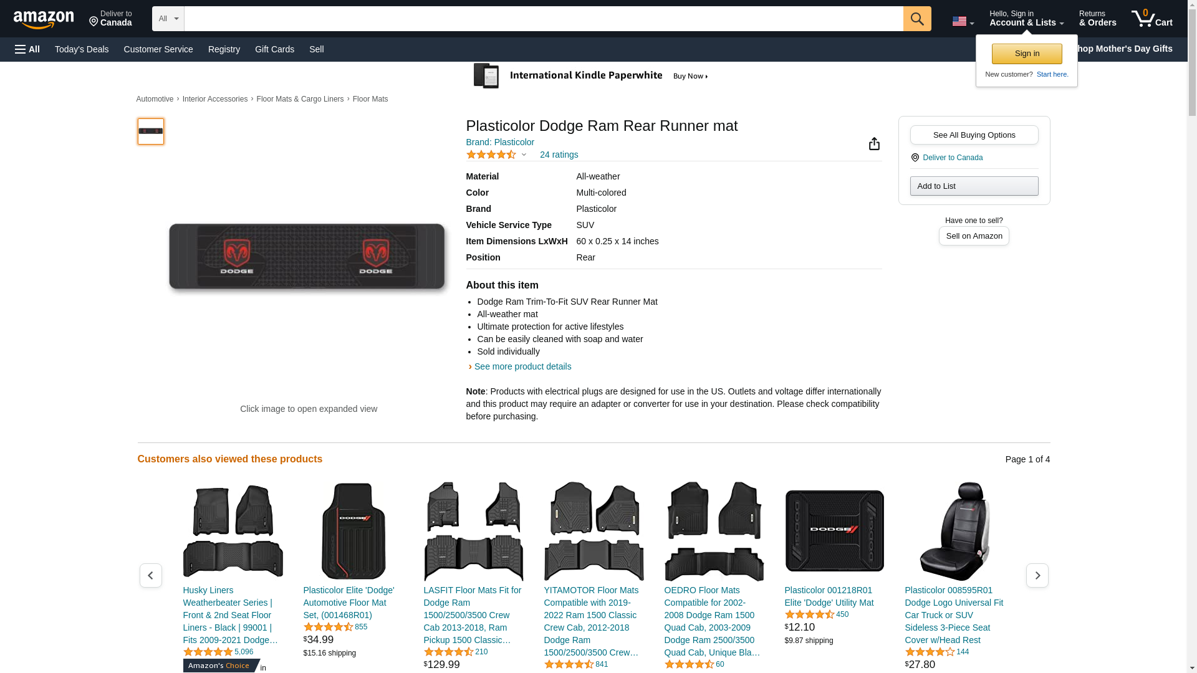
Task: Open the 24 ratings link
Action: pos(559,155)
